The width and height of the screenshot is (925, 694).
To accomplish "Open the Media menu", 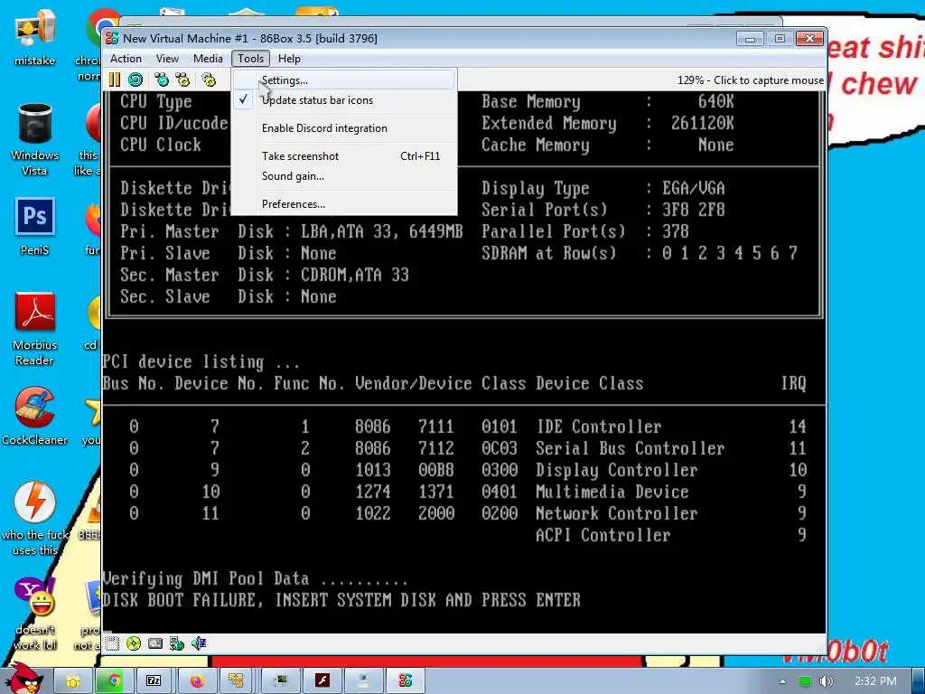I will 208,59.
